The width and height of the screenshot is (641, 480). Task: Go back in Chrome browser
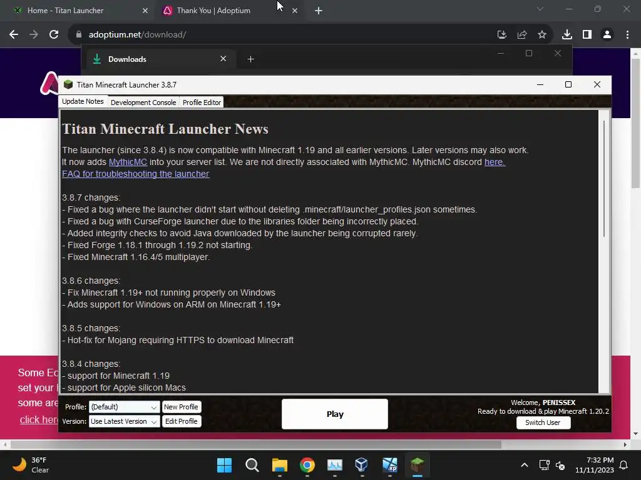(14, 35)
